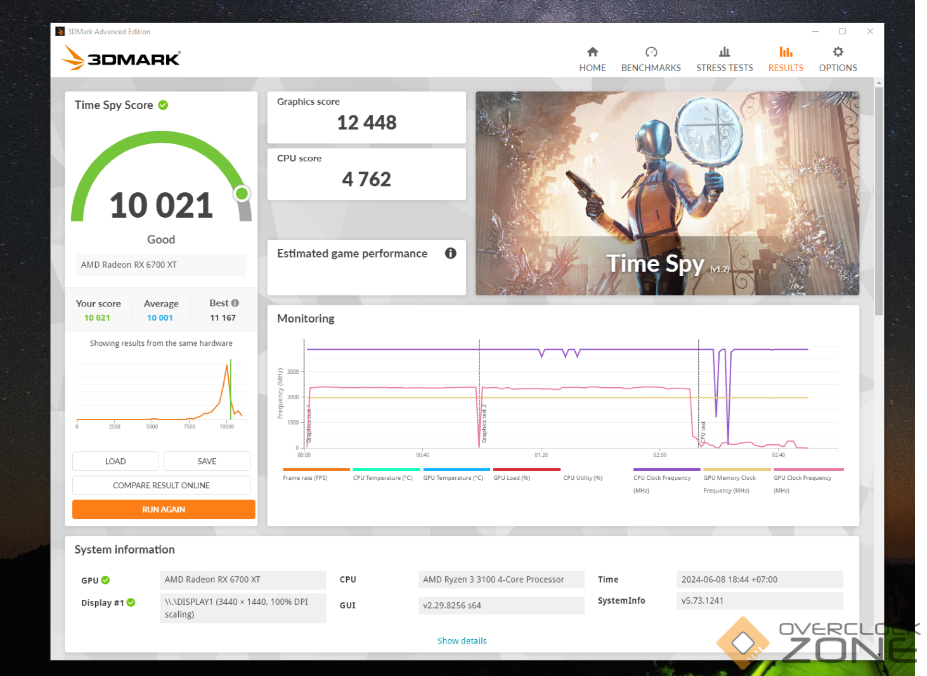The image size is (927, 676).
Task: Open the Stress Tests chart icon
Action: (724, 52)
